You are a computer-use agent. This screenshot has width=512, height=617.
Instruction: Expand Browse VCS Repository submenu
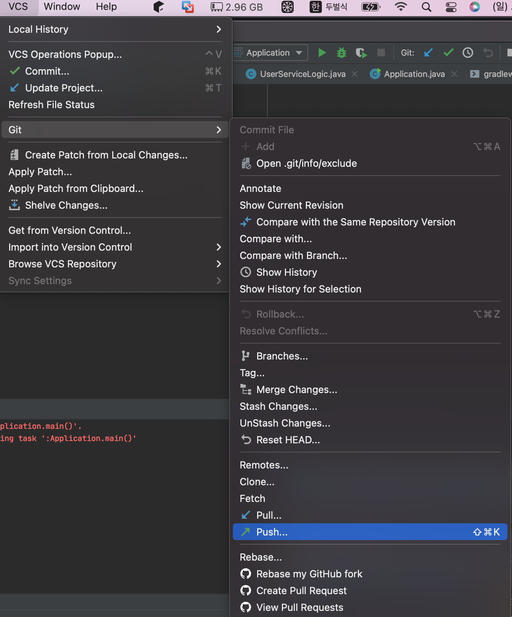(114, 264)
